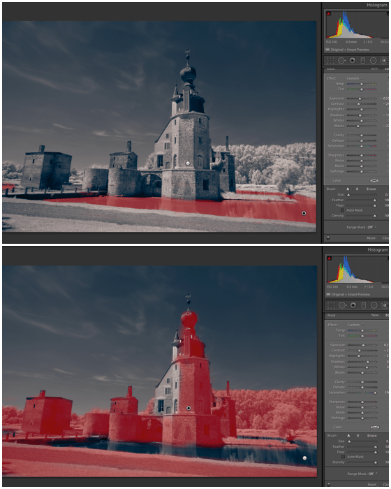Select Graduated Filter tool in upper screenshot
This screenshot has height=489, width=391.
[x=362, y=61]
